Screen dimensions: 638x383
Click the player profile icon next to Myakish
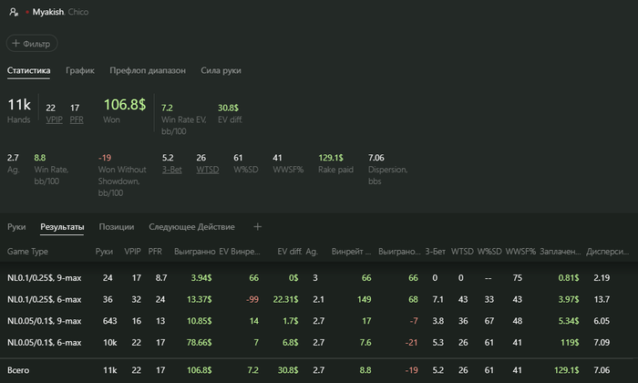coord(14,12)
